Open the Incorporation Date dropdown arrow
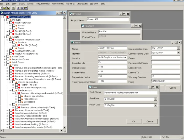 (178, 48)
